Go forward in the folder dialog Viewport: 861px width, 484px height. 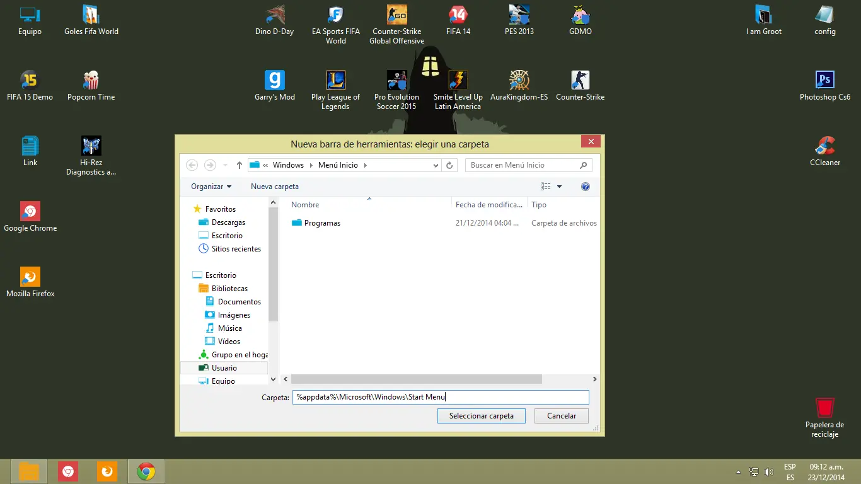tap(210, 165)
